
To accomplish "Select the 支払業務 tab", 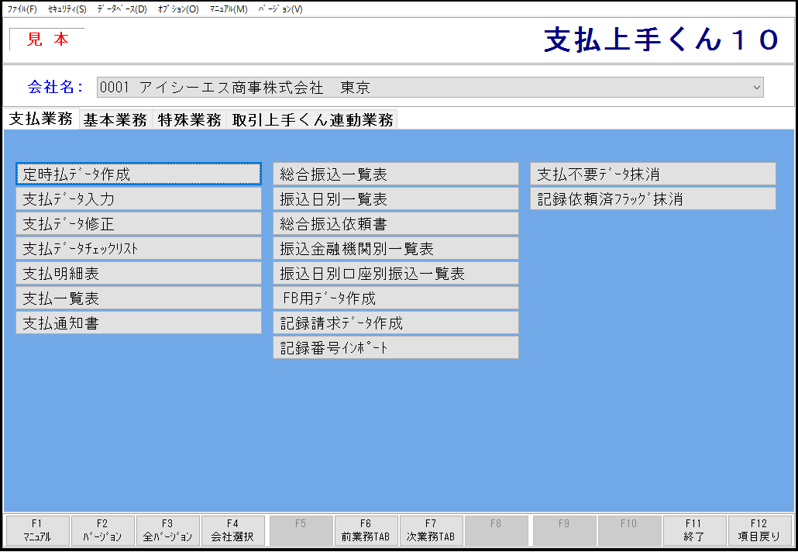I will pyautogui.click(x=41, y=119).
